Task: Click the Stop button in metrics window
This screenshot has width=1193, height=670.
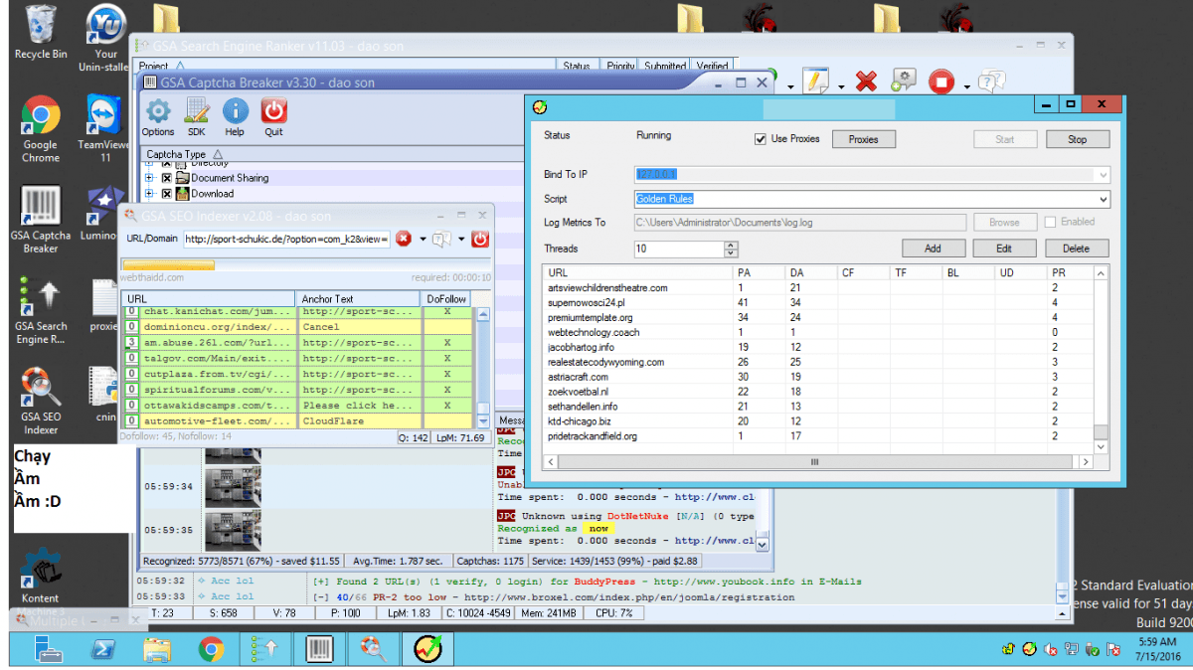Action: pyautogui.click(x=1078, y=139)
